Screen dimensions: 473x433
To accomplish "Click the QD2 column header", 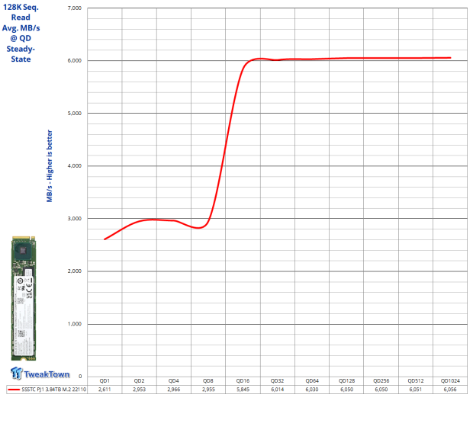I will [x=139, y=381].
